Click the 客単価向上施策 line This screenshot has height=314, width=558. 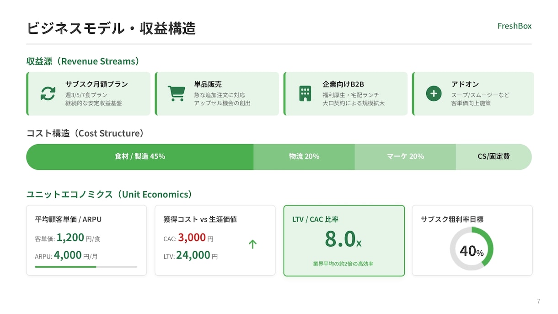pyautogui.click(x=471, y=103)
